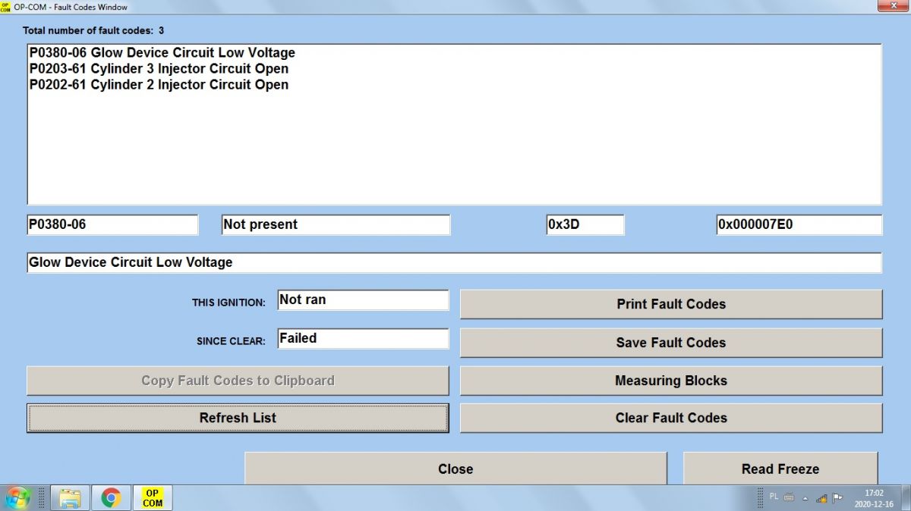This screenshot has height=511, width=911.
Task: Click the PL language indicator
Action: tap(774, 497)
